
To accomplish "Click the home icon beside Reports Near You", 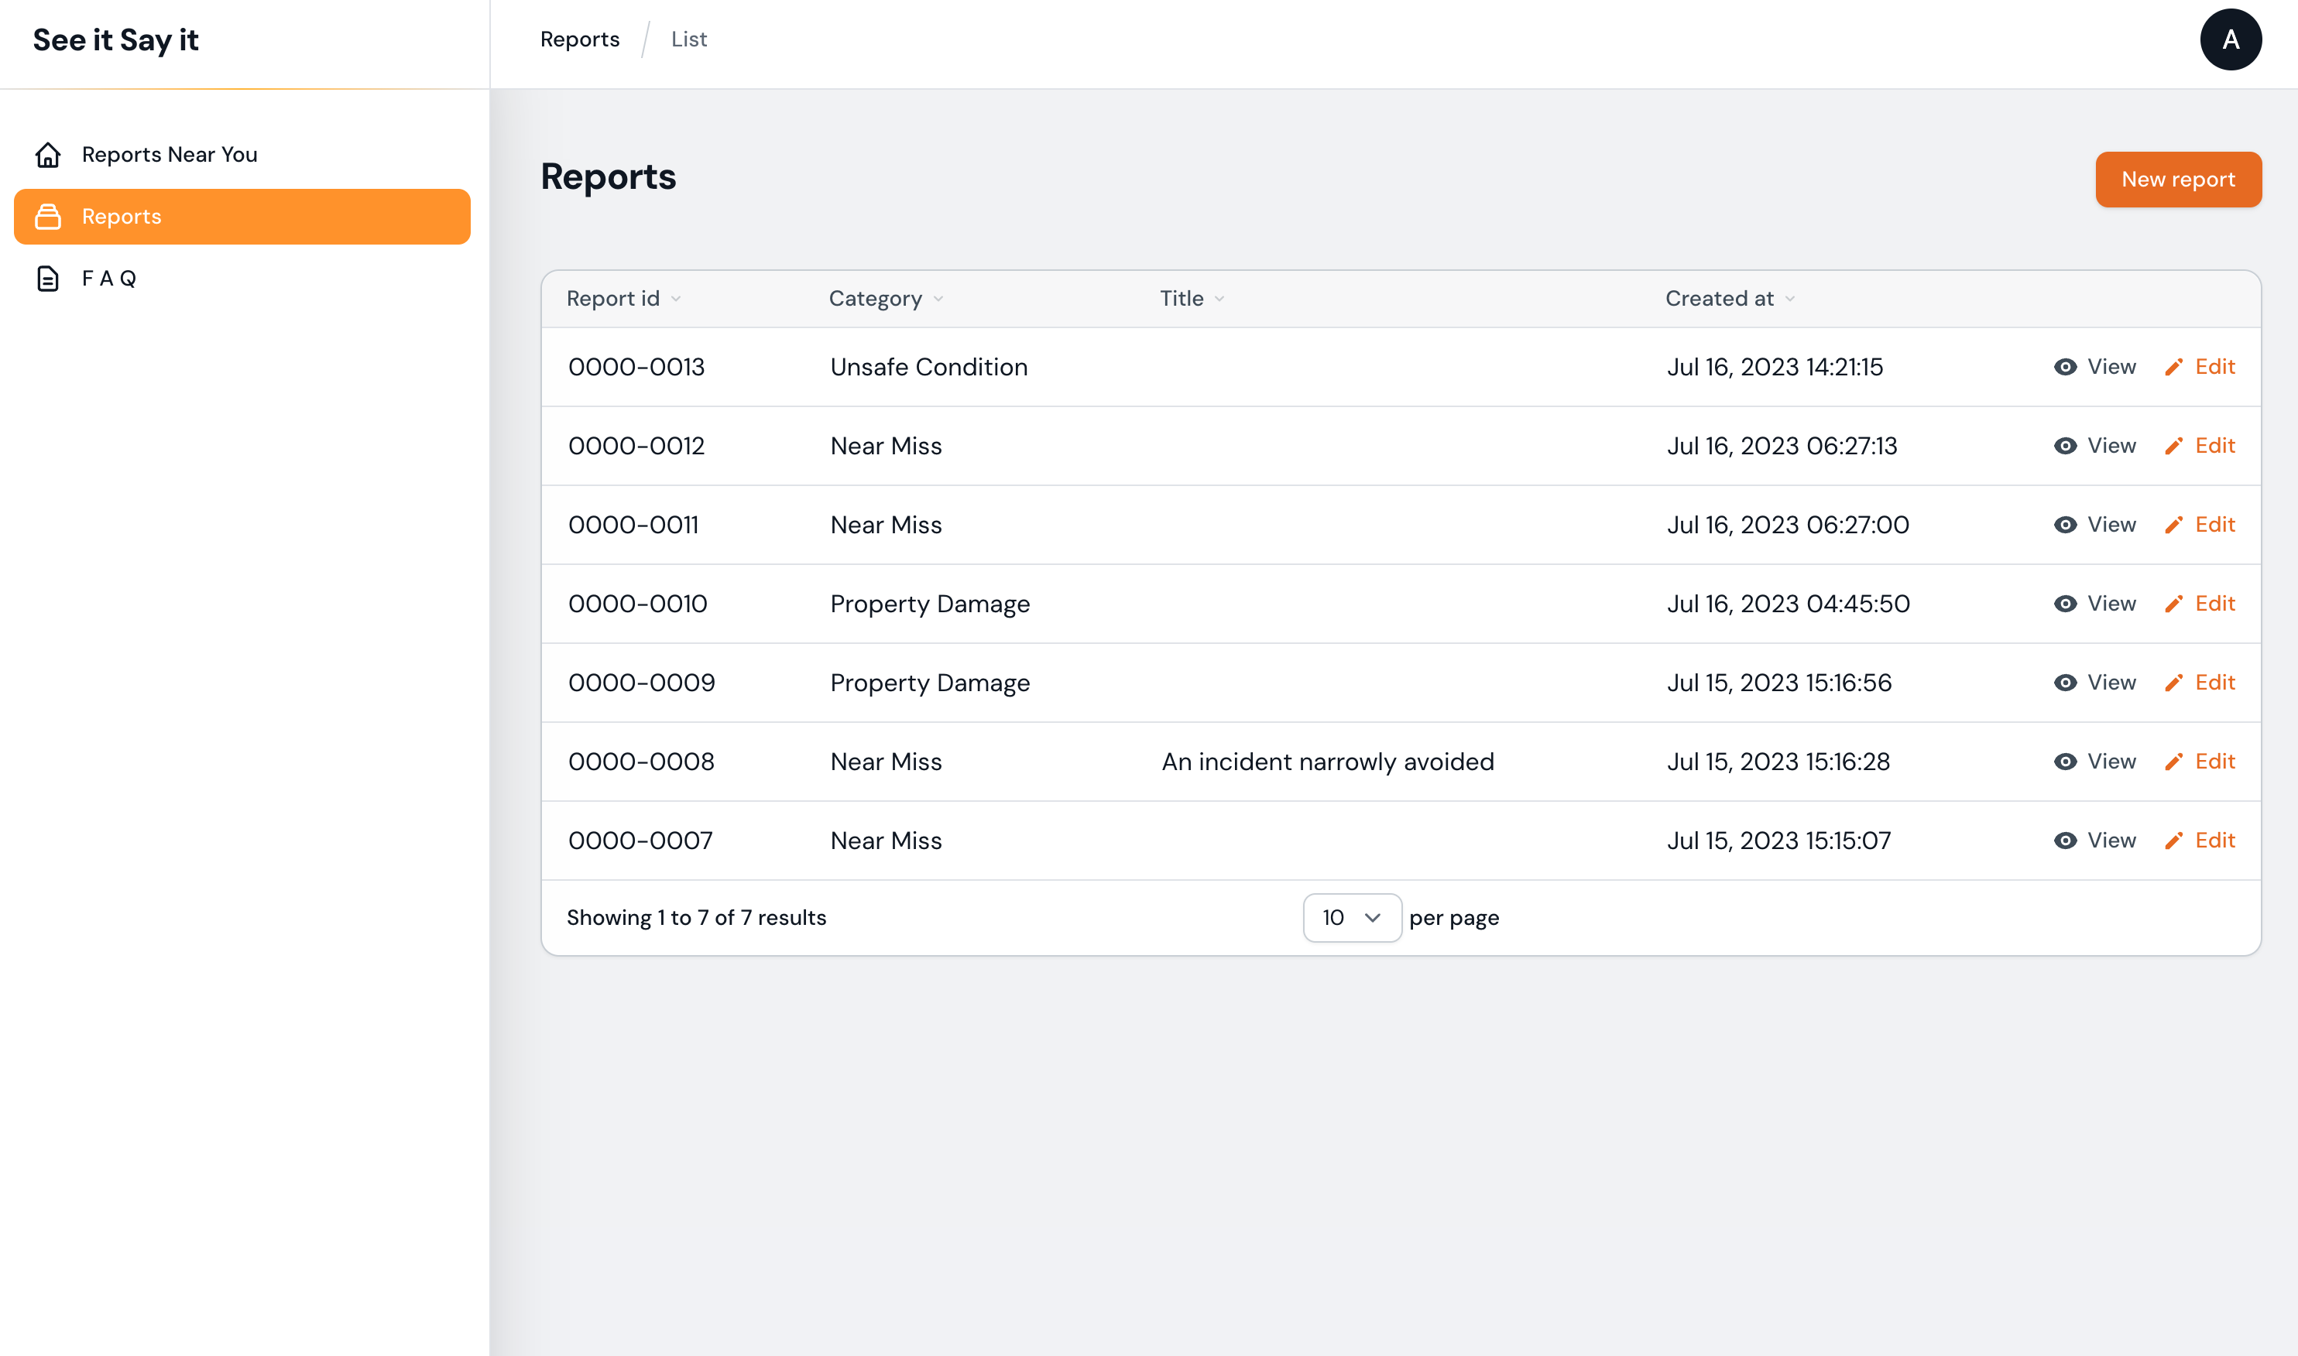I will point(47,155).
